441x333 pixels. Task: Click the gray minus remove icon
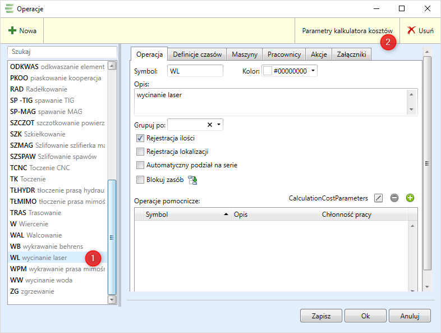pos(394,198)
